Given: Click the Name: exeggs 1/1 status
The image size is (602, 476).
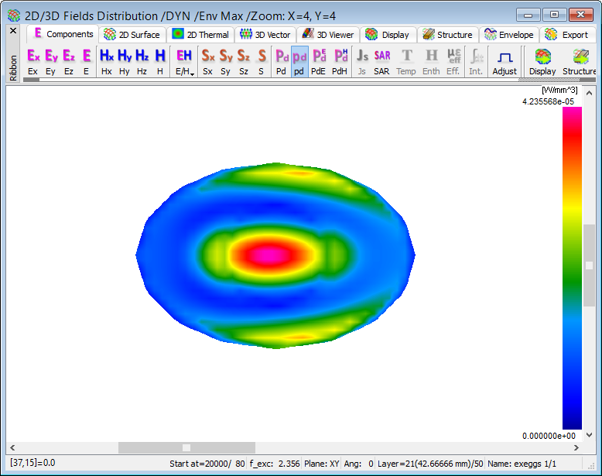Looking at the screenshot, I should click(x=522, y=464).
